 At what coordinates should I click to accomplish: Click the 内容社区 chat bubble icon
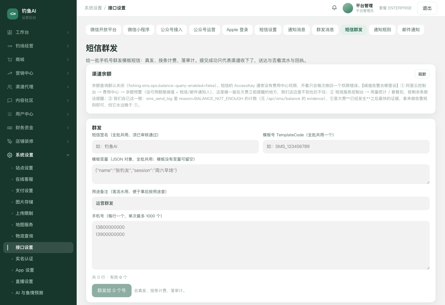coord(10,101)
